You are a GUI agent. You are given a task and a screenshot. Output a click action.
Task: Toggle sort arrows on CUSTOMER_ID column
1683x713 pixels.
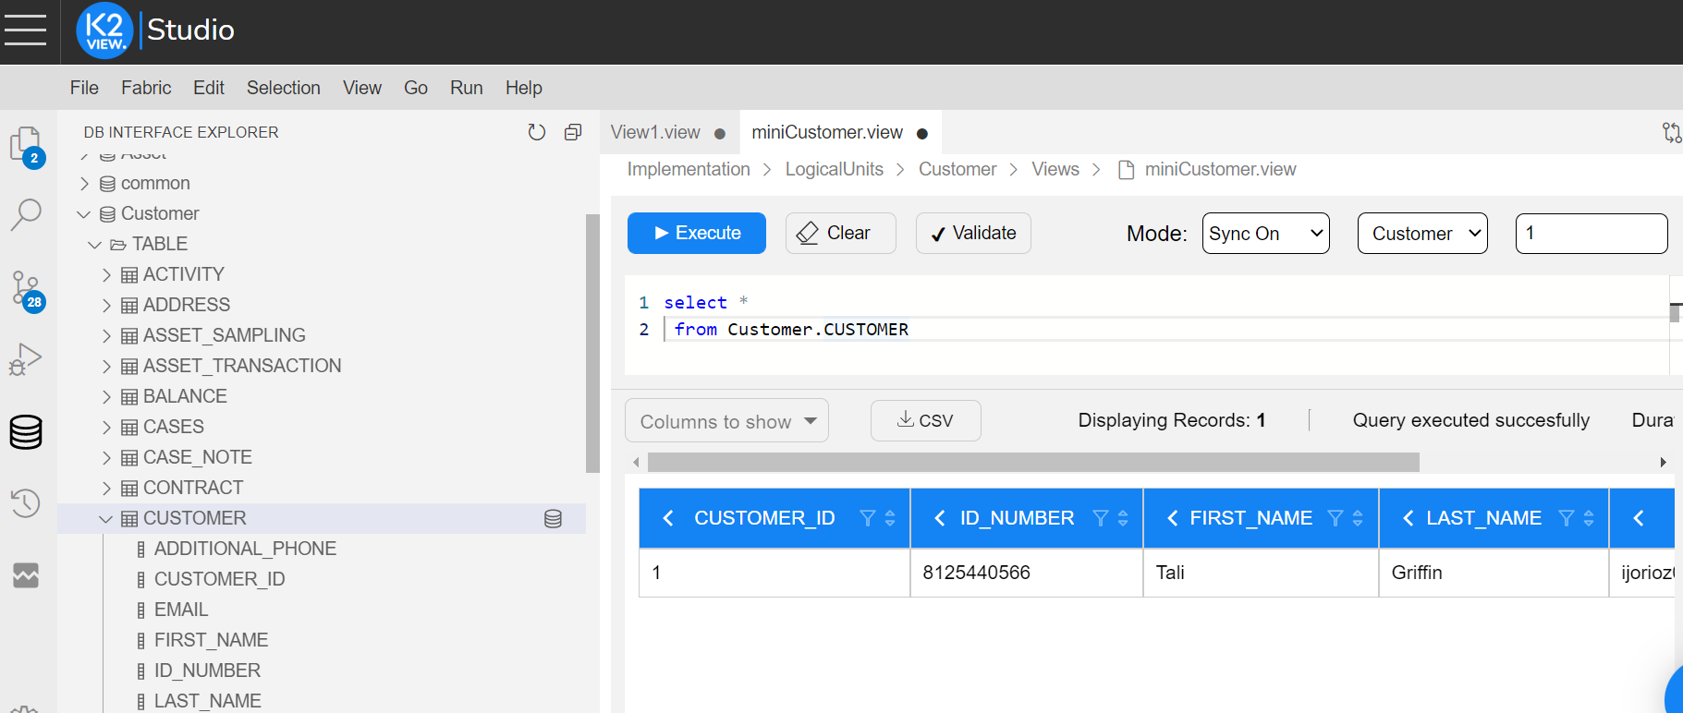(x=890, y=518)
